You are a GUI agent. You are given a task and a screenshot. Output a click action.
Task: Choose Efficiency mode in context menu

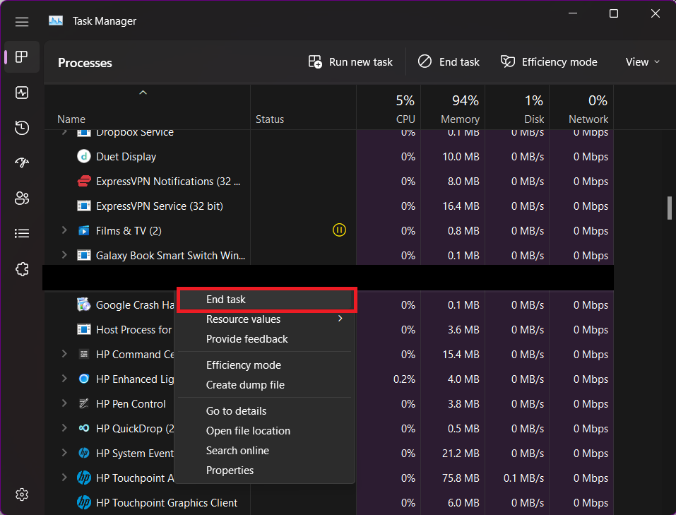coord(265,365)
